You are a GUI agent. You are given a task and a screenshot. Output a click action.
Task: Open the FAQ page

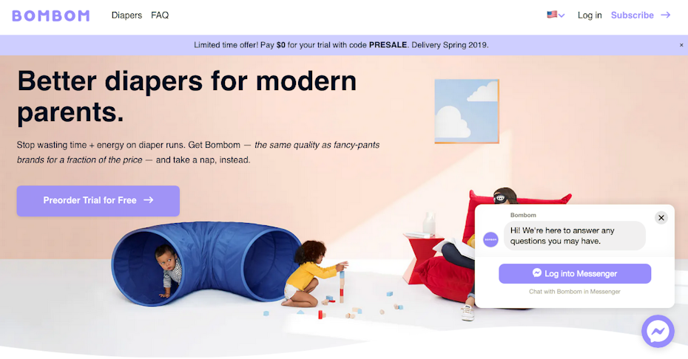click(x=160, y=16)
